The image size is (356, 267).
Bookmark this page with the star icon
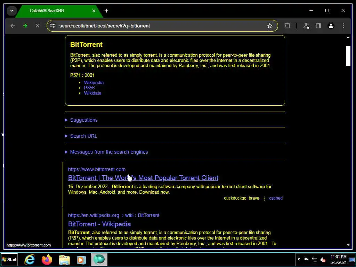pyautogui.click(x=269, y=26)
